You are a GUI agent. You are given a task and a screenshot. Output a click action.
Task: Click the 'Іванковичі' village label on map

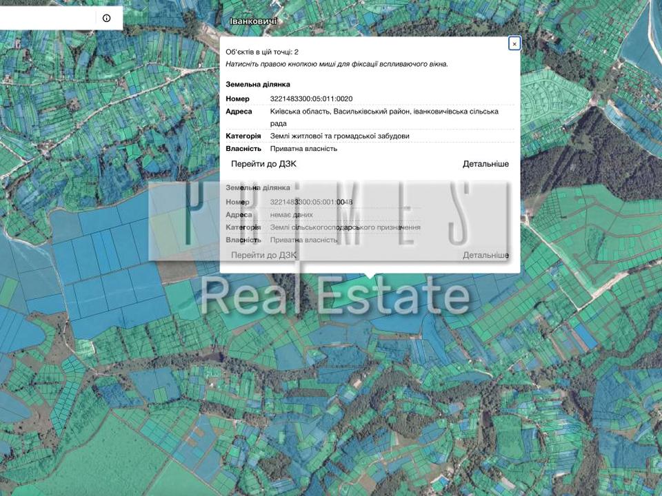253,21
